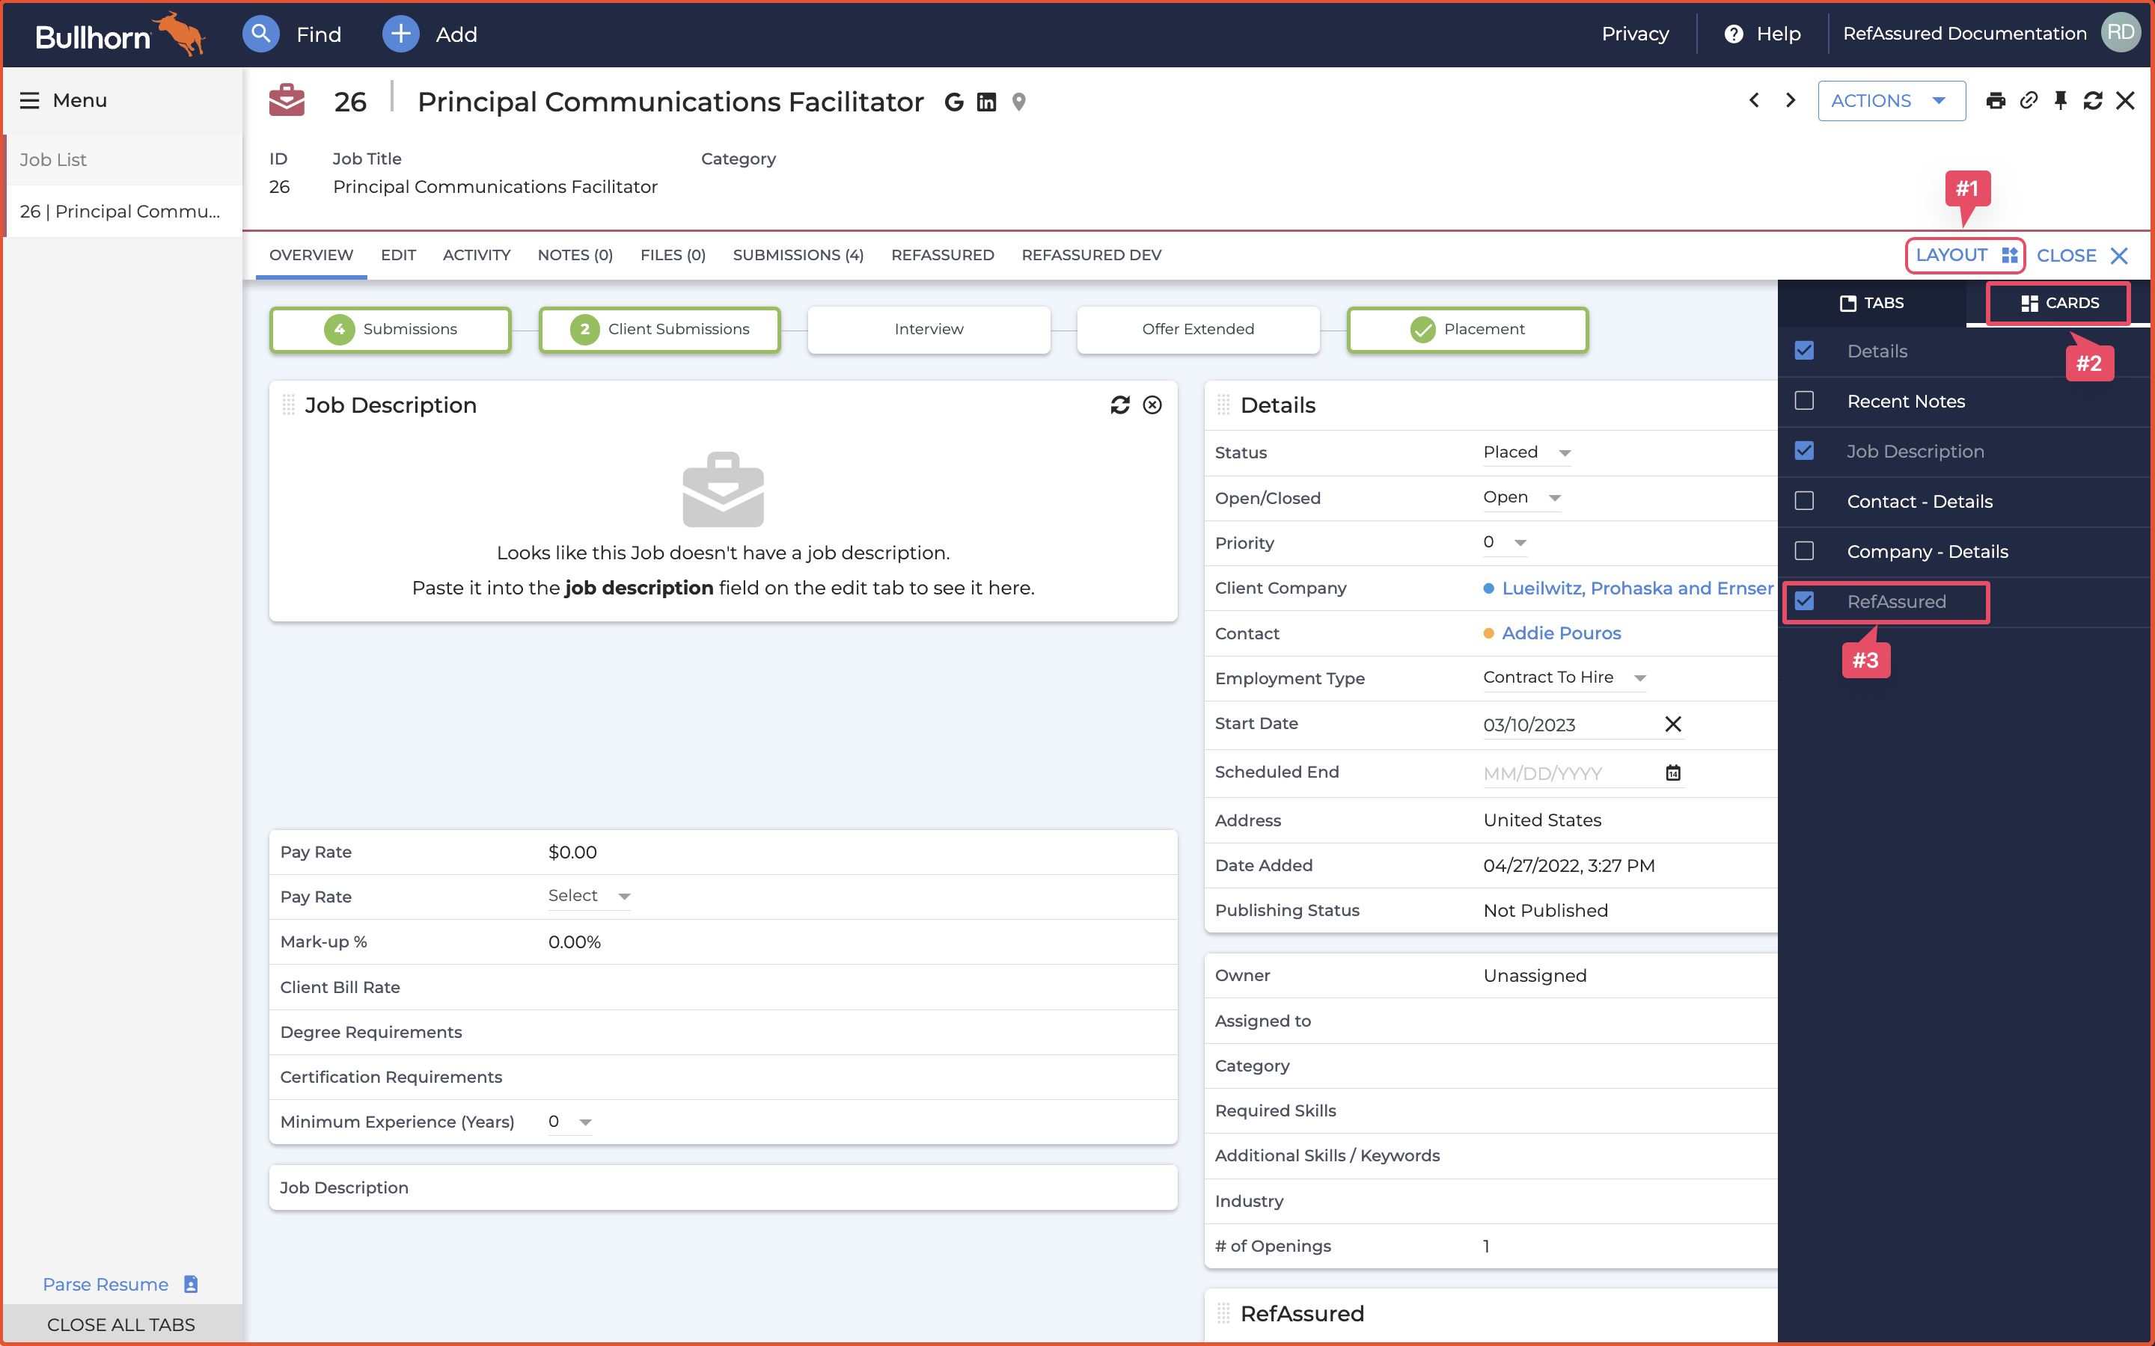Expand the Actions dropdown
This screenshot has height=1346, width=2155.
1891,101
